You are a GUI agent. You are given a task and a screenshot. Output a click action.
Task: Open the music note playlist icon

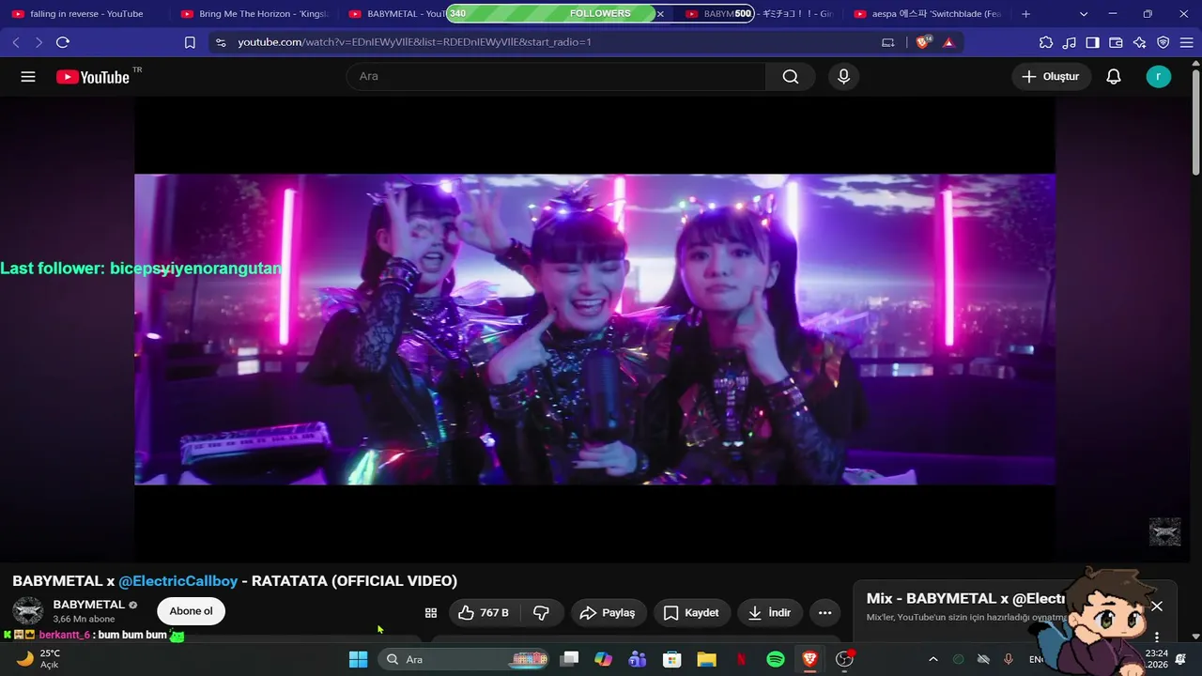[x=1070, y=42]
